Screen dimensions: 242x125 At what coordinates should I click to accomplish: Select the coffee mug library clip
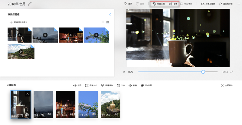tap(20, 35)
